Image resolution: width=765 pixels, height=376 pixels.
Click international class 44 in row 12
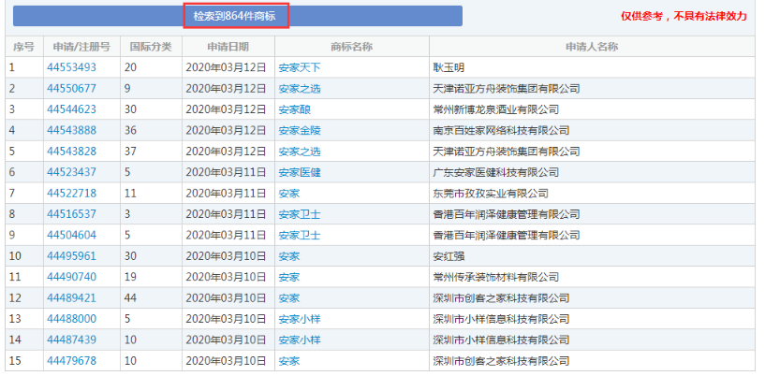tap(130, 298)
